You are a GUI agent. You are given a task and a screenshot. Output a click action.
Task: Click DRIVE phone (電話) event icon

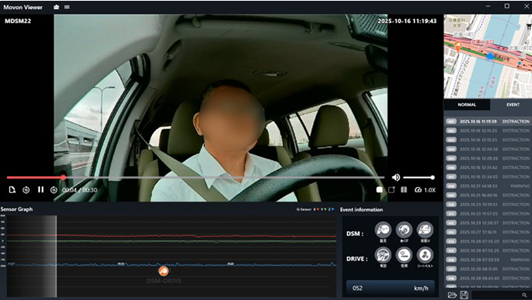click(383, 255)
